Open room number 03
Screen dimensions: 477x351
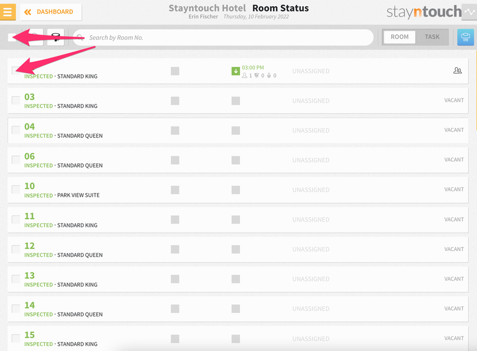tap(30, 97)
